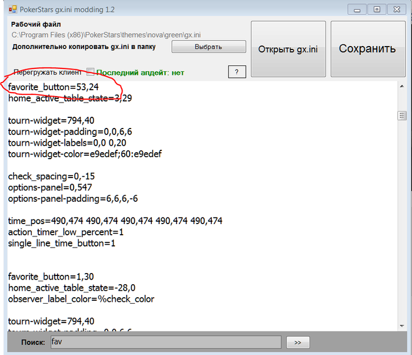Click the line tourn-widget-padding=0,0,6,6
Viewport: 412px width, 355px height.
click(70, 132)
